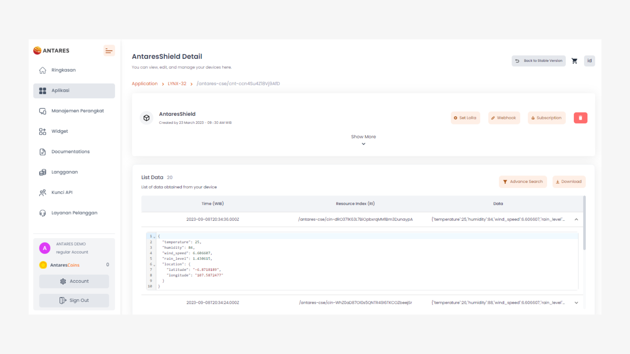Open the Documentations section
The image size is (630, 354).
tap(70, 151)
